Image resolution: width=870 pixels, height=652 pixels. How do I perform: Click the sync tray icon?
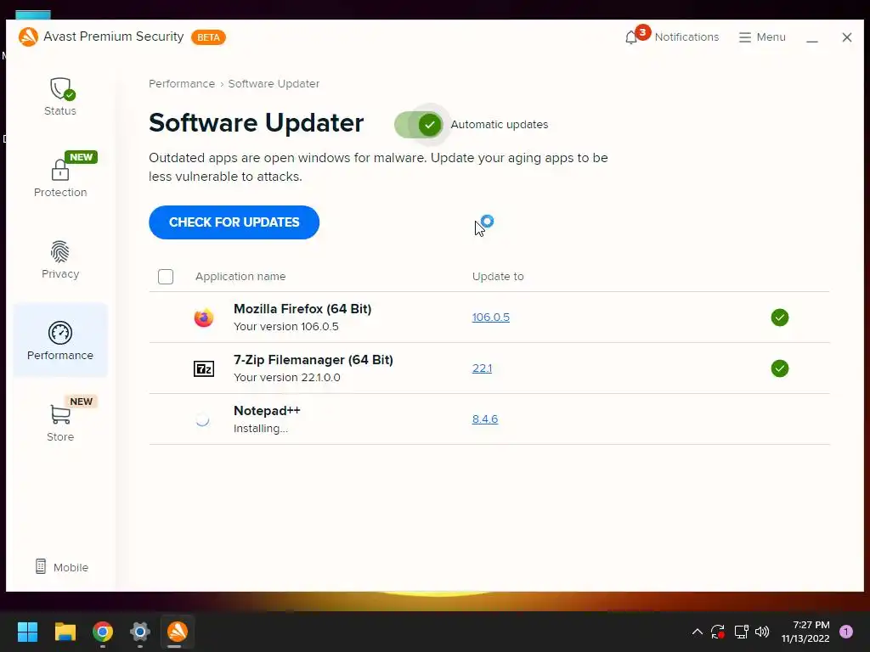tap(718, 632)
